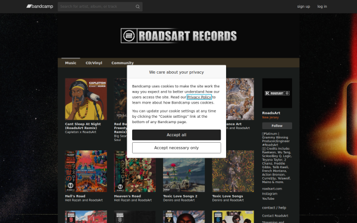Switch to the Music tab

71,63
